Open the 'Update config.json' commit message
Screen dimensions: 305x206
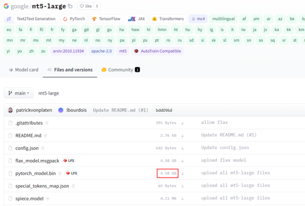[x=225, y=147]
